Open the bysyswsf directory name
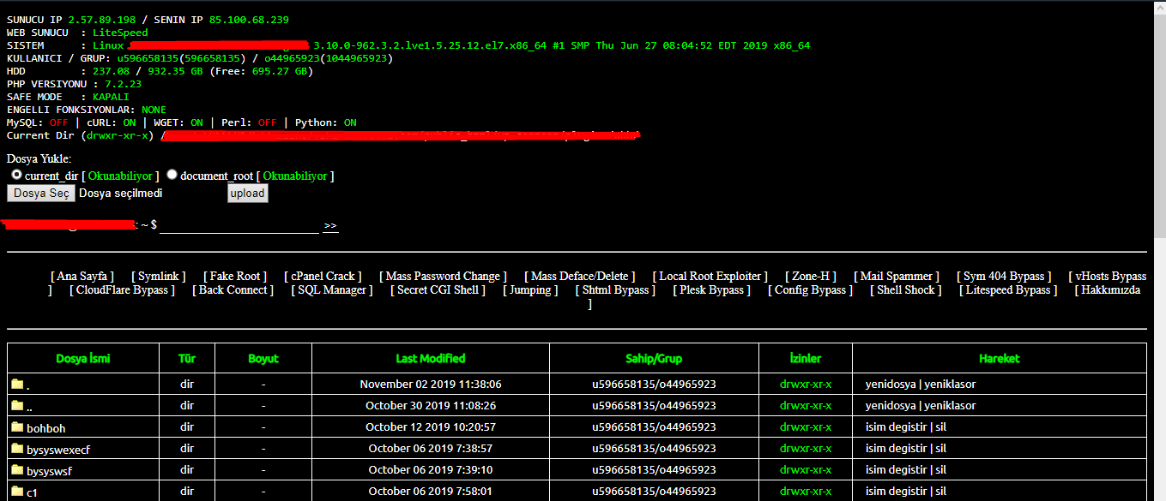 coord(50,470)
